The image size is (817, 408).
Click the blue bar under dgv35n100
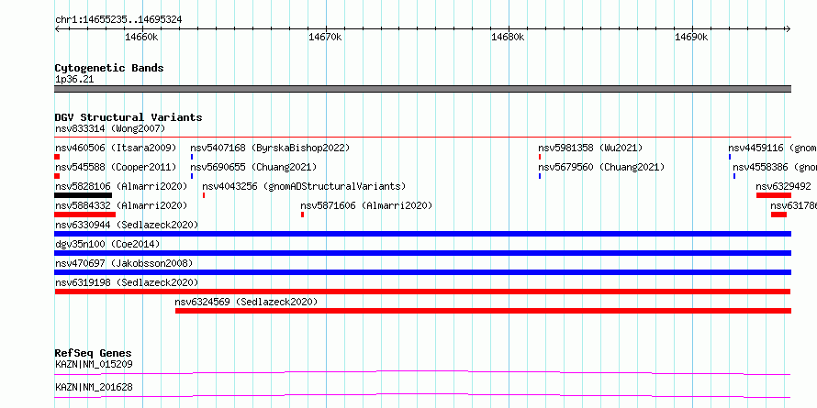(x=422, y=253)
